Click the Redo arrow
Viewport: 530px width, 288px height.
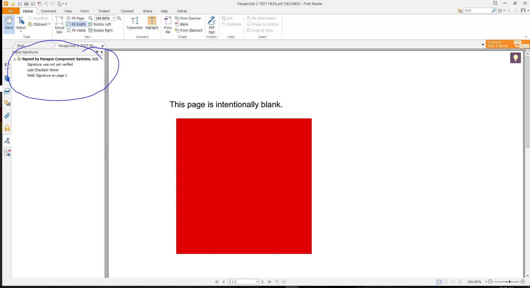pyautogui.click(x=53, y=4)
